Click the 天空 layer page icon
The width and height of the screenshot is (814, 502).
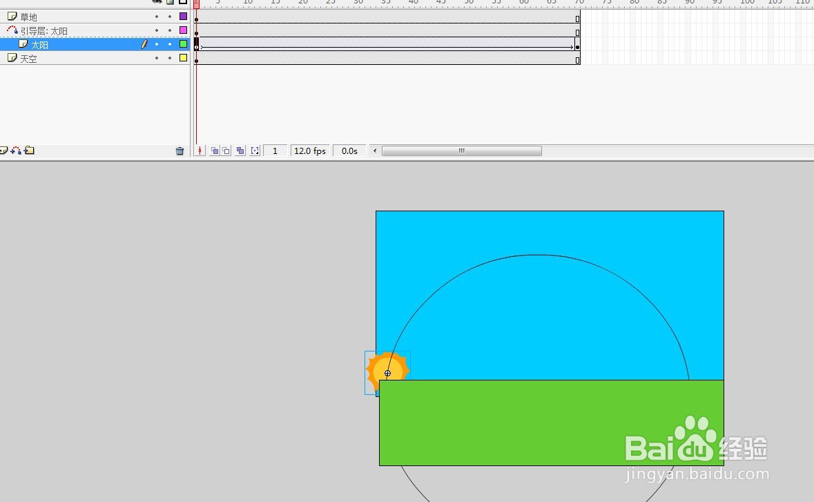(12, 58)
